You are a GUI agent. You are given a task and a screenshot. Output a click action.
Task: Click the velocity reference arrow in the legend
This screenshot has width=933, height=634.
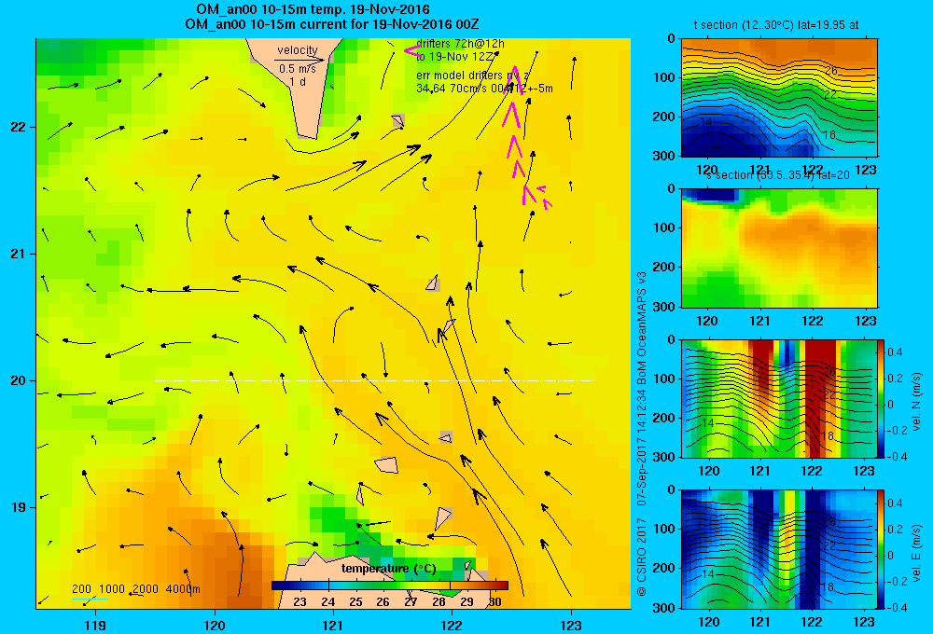click(x=299, y=60)
